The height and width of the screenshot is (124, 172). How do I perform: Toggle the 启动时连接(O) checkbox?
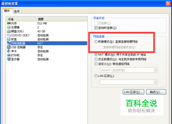point(96,28)
